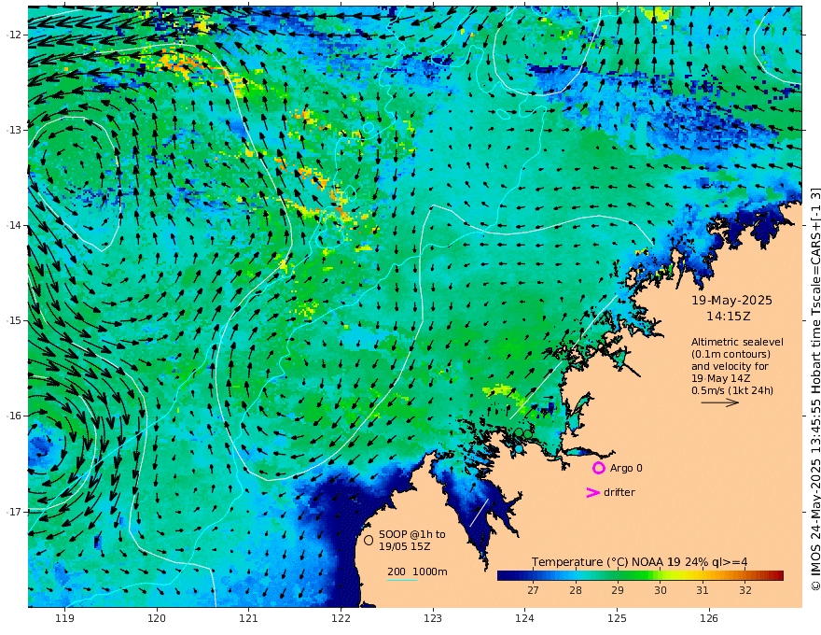This screenshot has width=821, height=635.
Task: Click the 'Argo 0' legend text
Action: click(x=624, y=468)
